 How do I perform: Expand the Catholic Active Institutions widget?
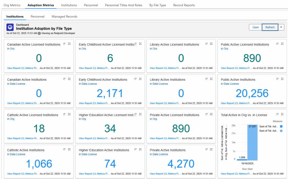(x=69, y=149)
